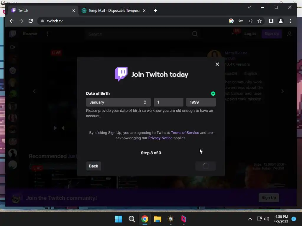The width and height of the screenshot is (302, 226).
Task: Open Windows taskbar search
Action: 132,219
